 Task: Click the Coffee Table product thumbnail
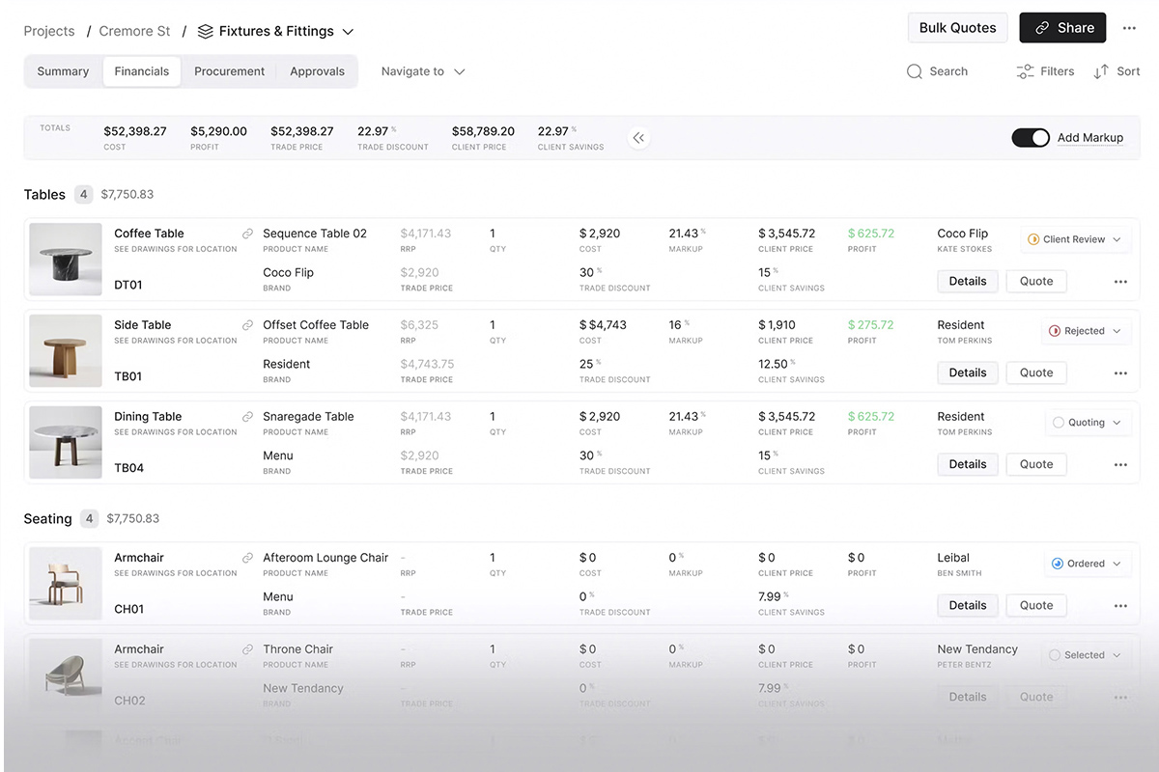65,259
